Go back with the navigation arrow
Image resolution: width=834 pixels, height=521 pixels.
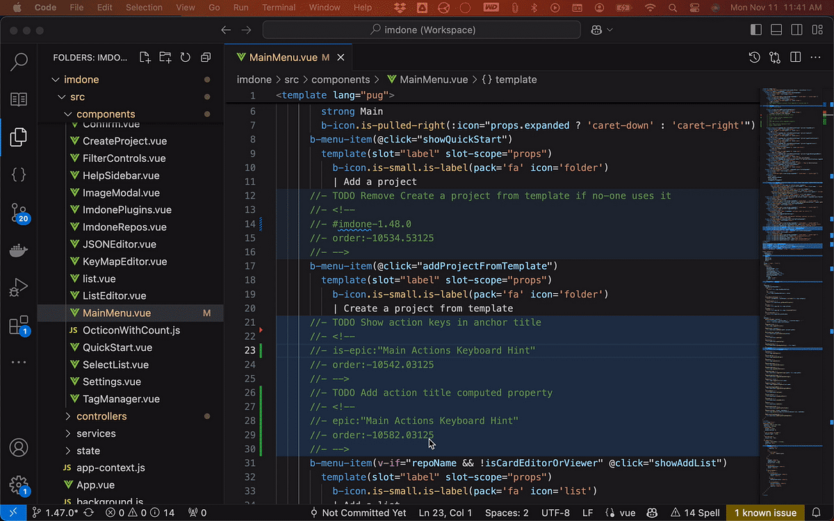[225, 30]
